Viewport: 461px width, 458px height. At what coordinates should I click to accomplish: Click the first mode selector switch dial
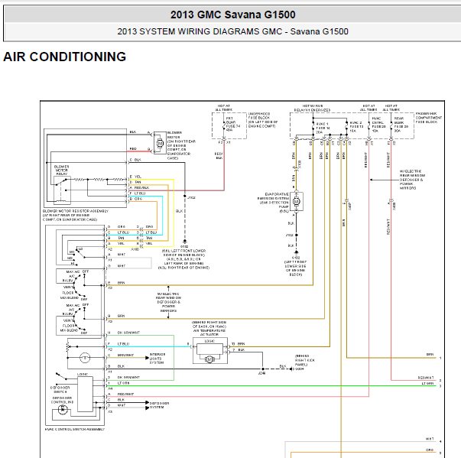(x=80, y=285)
